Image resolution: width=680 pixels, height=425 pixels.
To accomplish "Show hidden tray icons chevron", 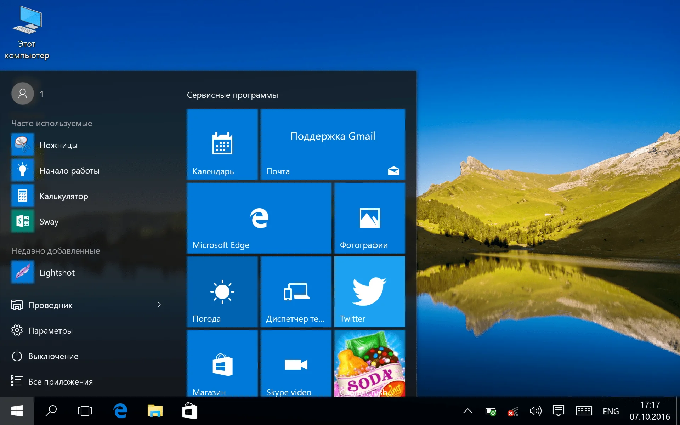I will click(x=467, y=411).
